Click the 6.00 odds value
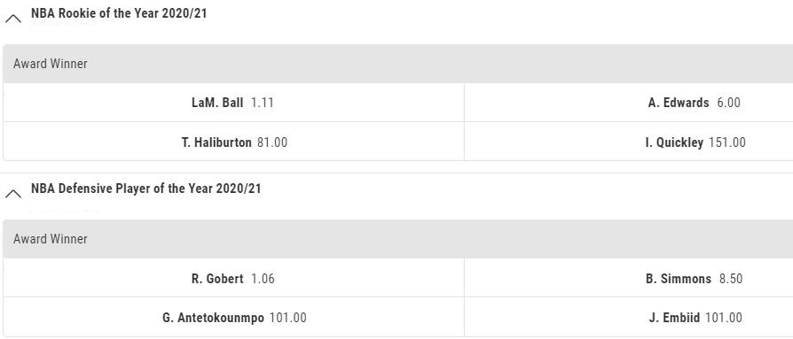 click(x=729, y=103)
